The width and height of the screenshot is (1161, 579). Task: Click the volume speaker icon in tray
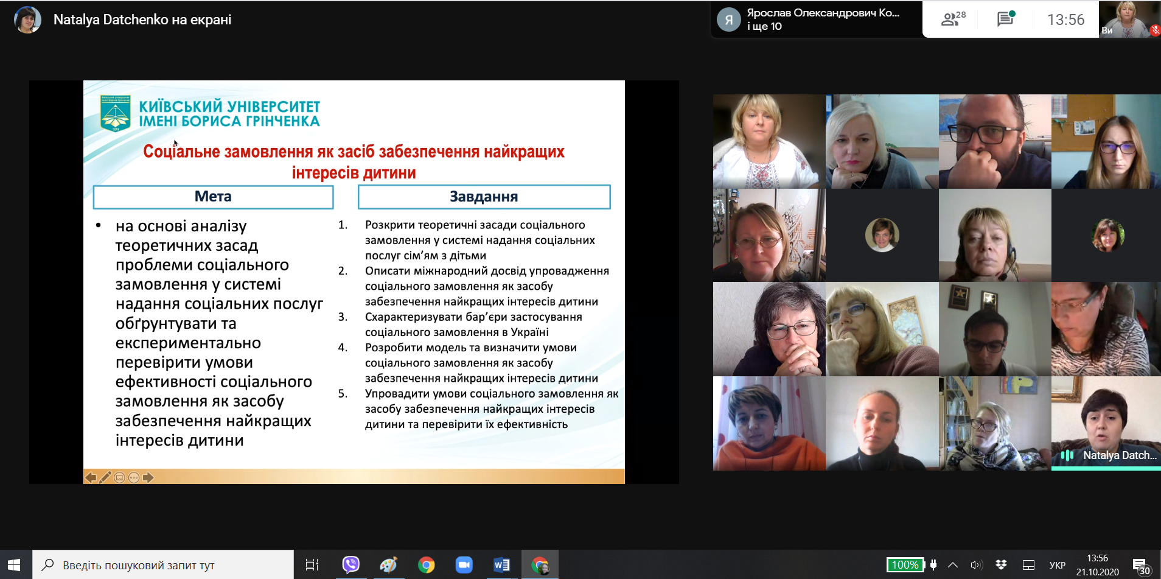click(976, 565)
